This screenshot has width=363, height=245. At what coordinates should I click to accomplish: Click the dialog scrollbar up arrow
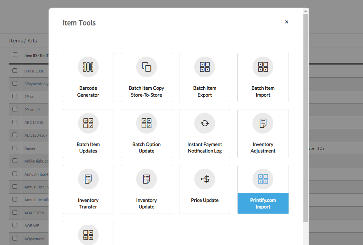306,11
